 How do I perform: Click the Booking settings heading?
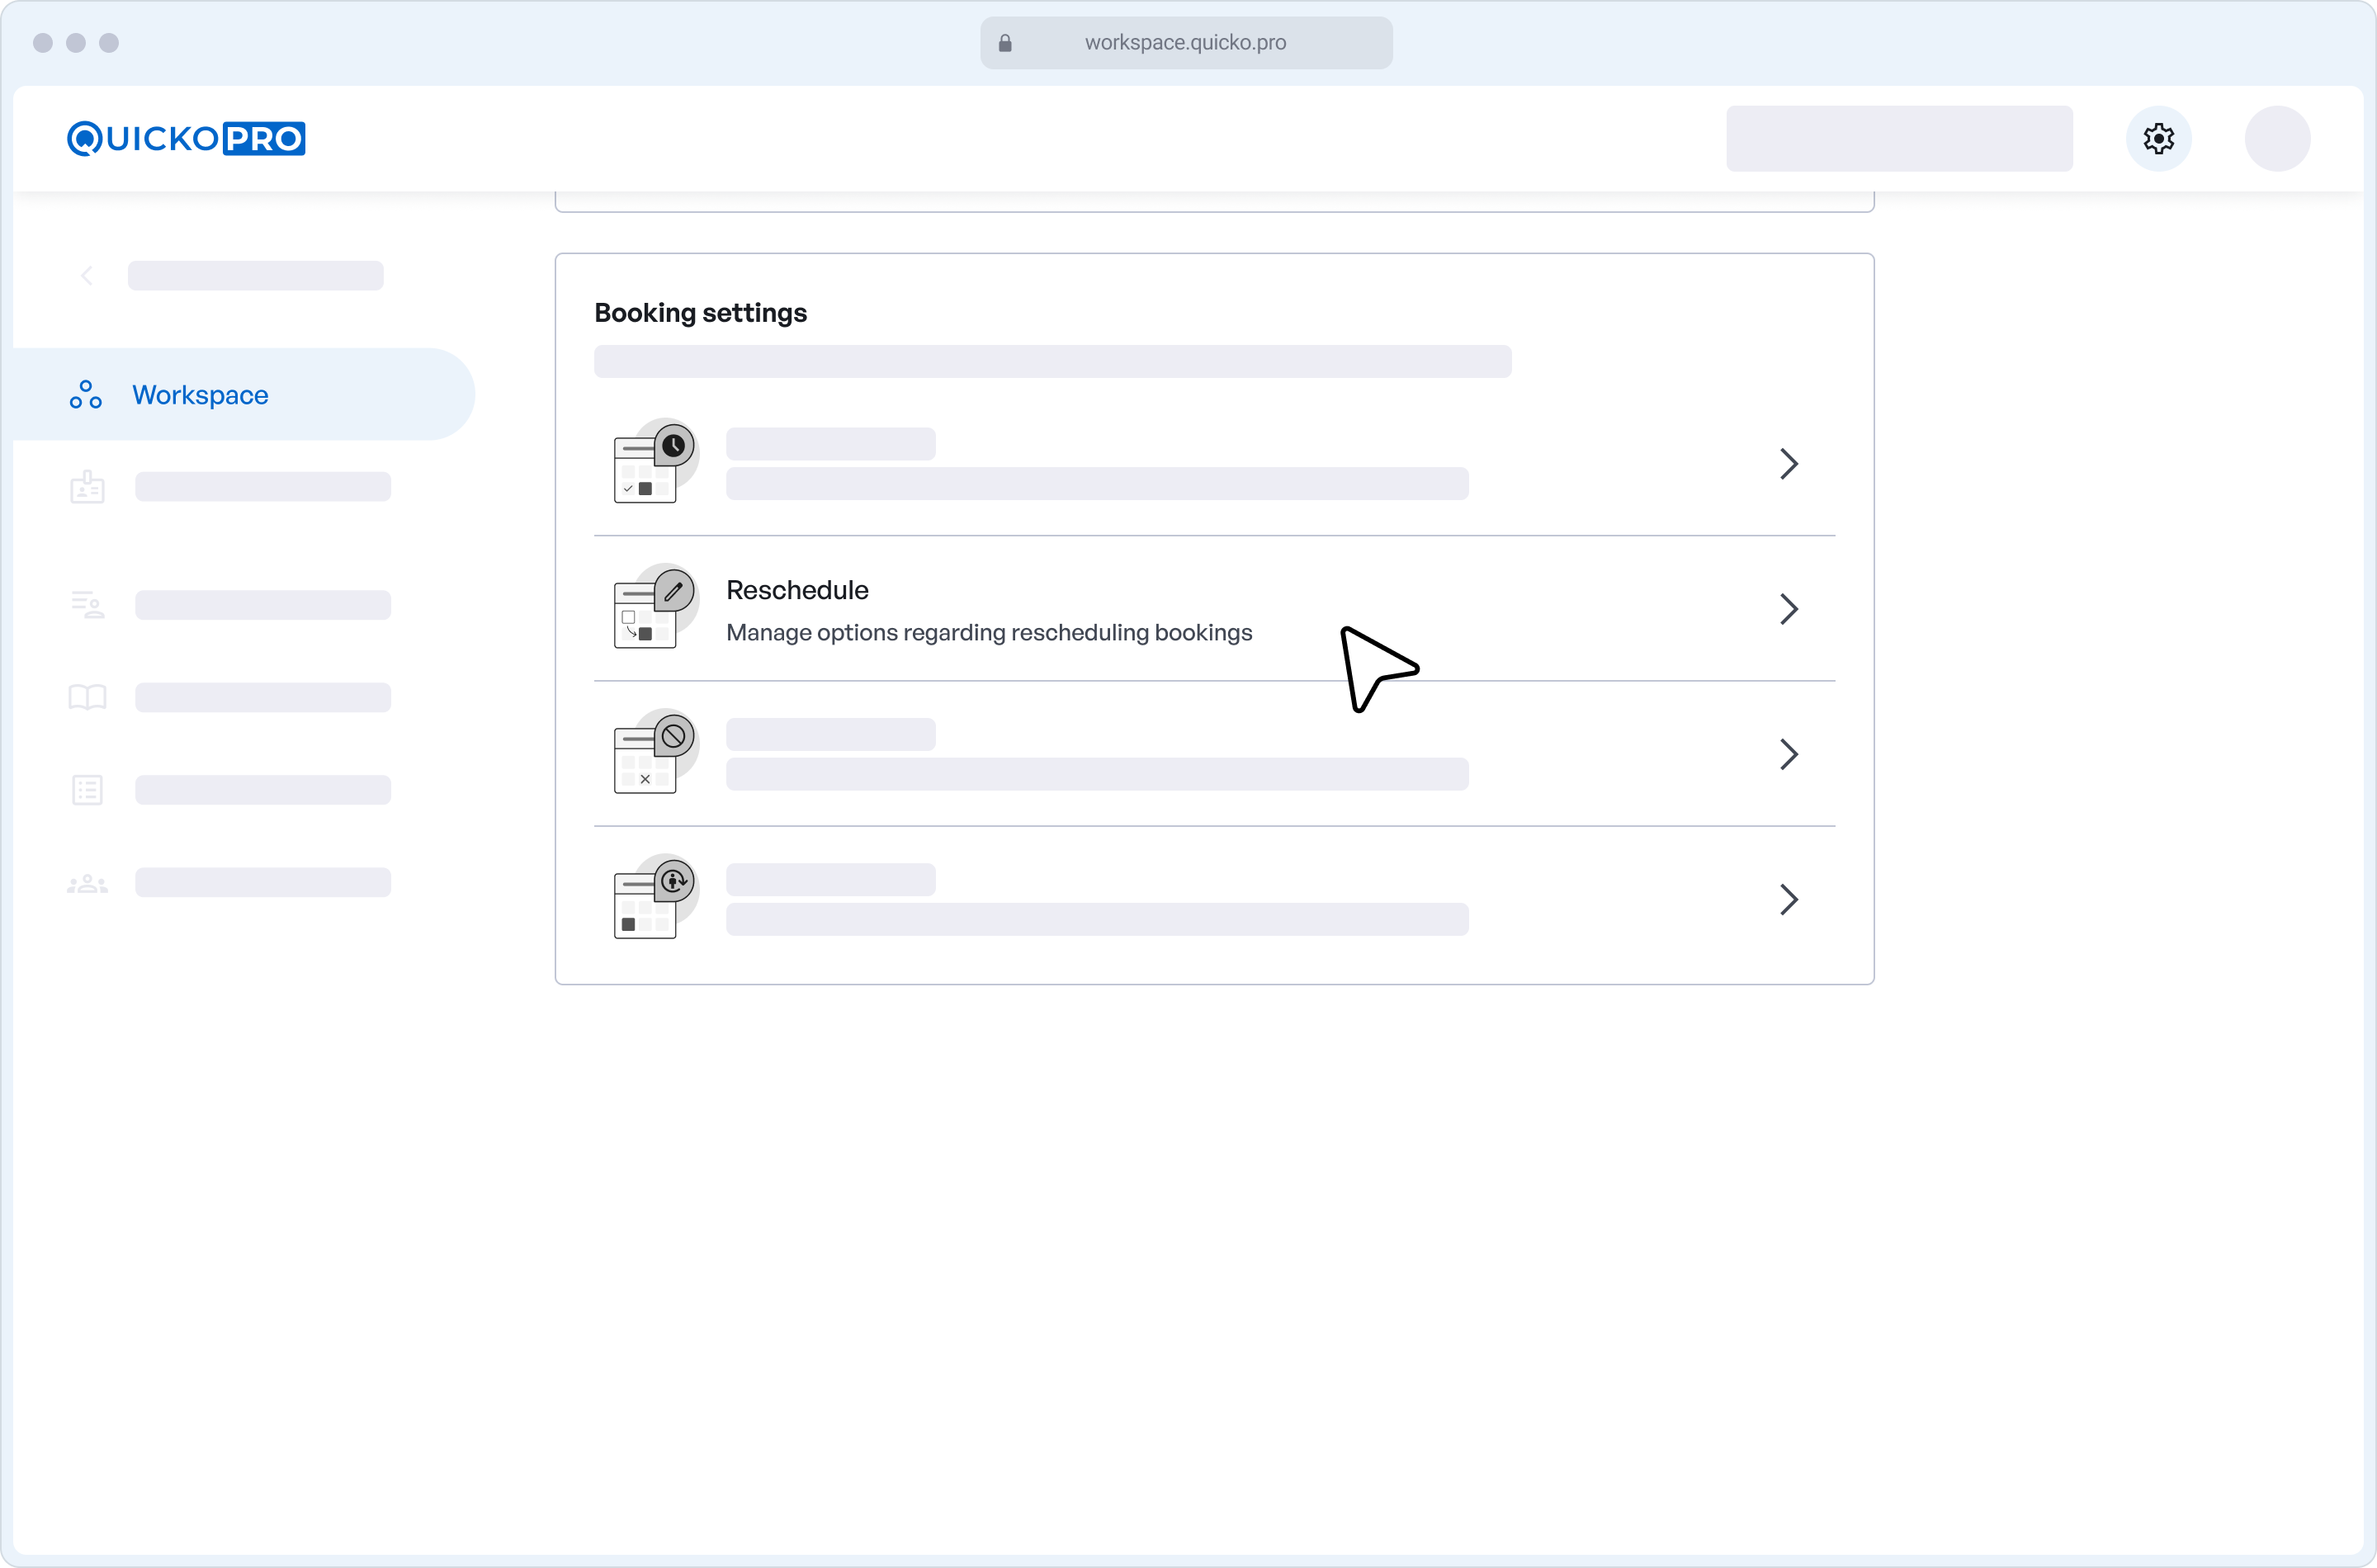700,313
